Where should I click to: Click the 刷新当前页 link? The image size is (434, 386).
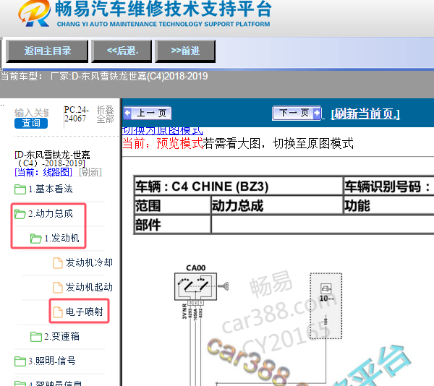pyautogui.click(x=365, y=113)
